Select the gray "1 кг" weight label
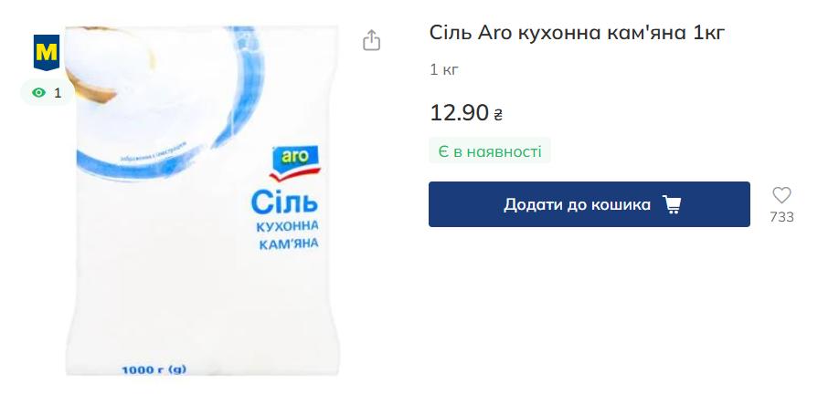Viewport: 839px width, 394px height. tap(444, 70)
